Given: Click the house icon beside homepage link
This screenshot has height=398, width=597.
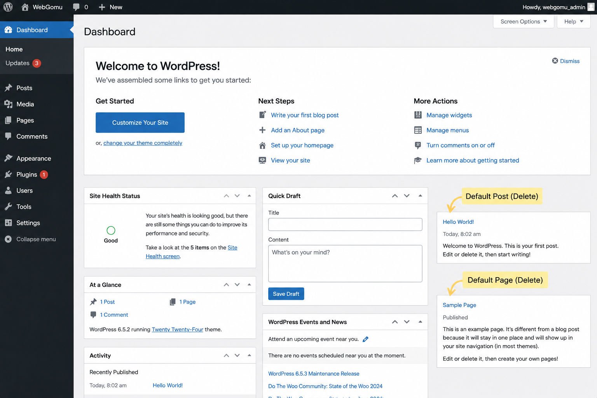Looking at the screenshot, I should 262,145.
